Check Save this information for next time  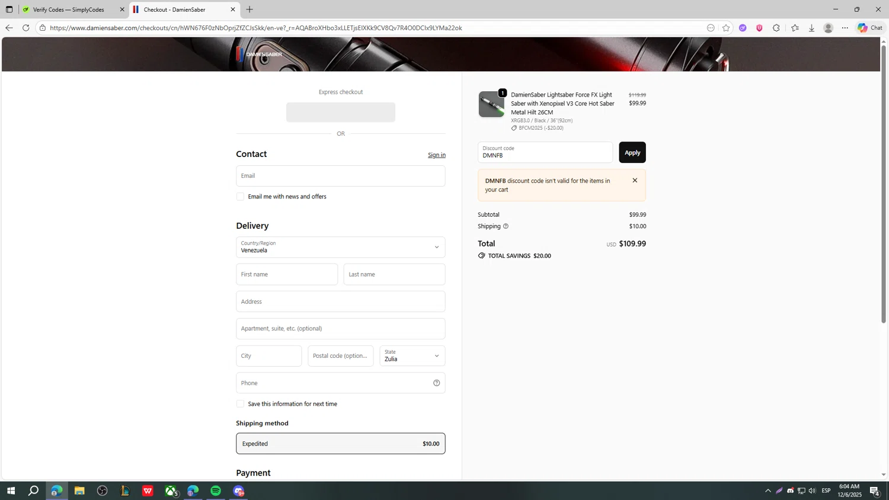click(240, 404)
